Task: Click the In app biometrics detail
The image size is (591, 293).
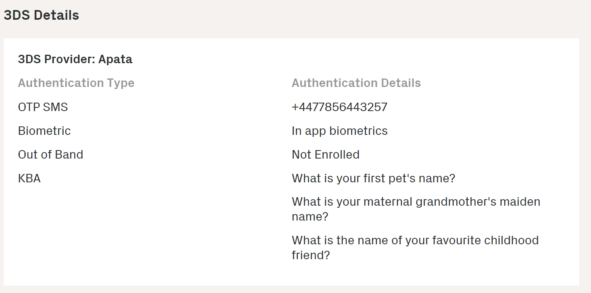Action: [x=339, y=131]
